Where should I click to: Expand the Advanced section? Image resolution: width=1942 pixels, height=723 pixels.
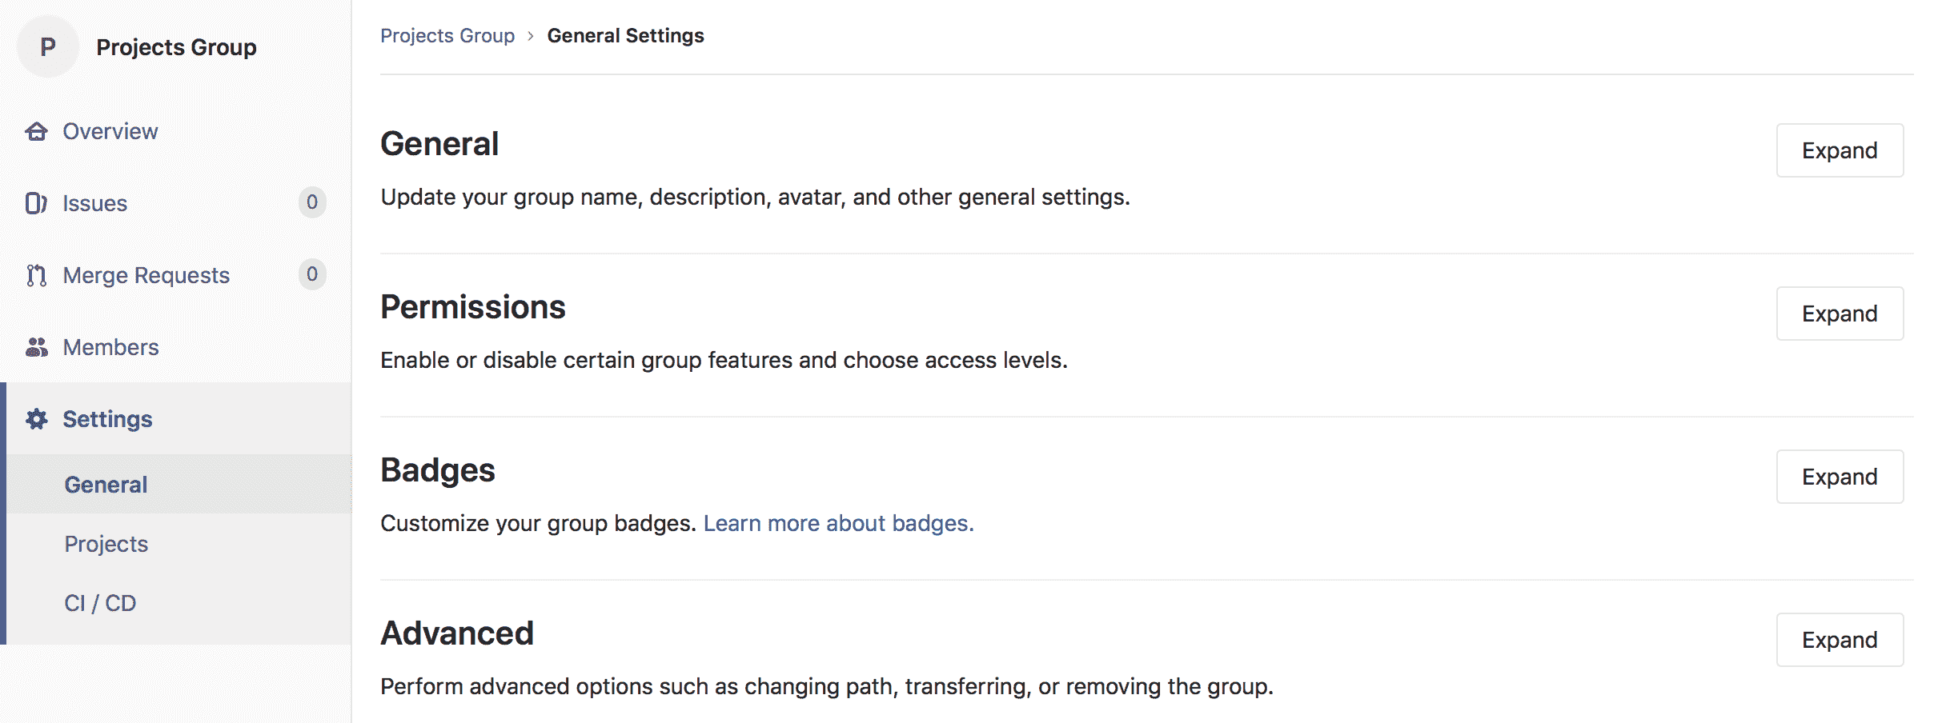[x=1839, y=639]
